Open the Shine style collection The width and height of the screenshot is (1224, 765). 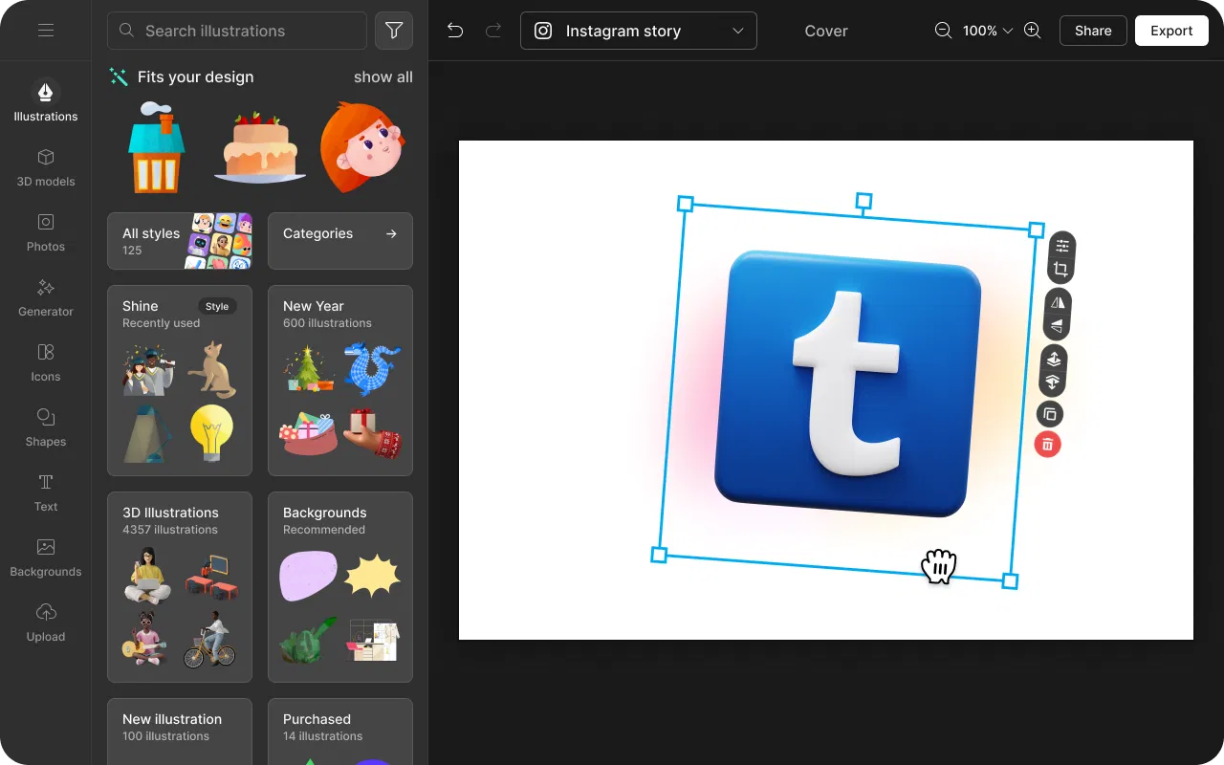180,381
